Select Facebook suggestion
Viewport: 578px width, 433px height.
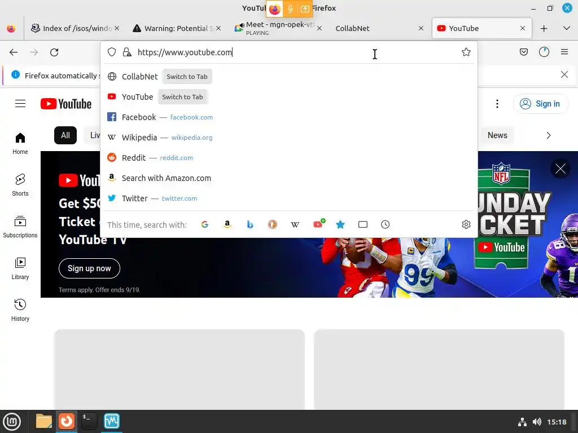pyautogui.click(x=288, y=117)
